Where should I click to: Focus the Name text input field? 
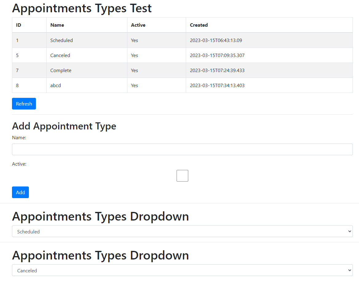pos(182,149)
